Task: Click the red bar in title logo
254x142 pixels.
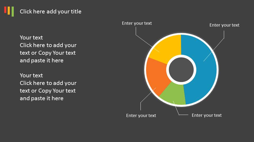Action: point(5,10)
